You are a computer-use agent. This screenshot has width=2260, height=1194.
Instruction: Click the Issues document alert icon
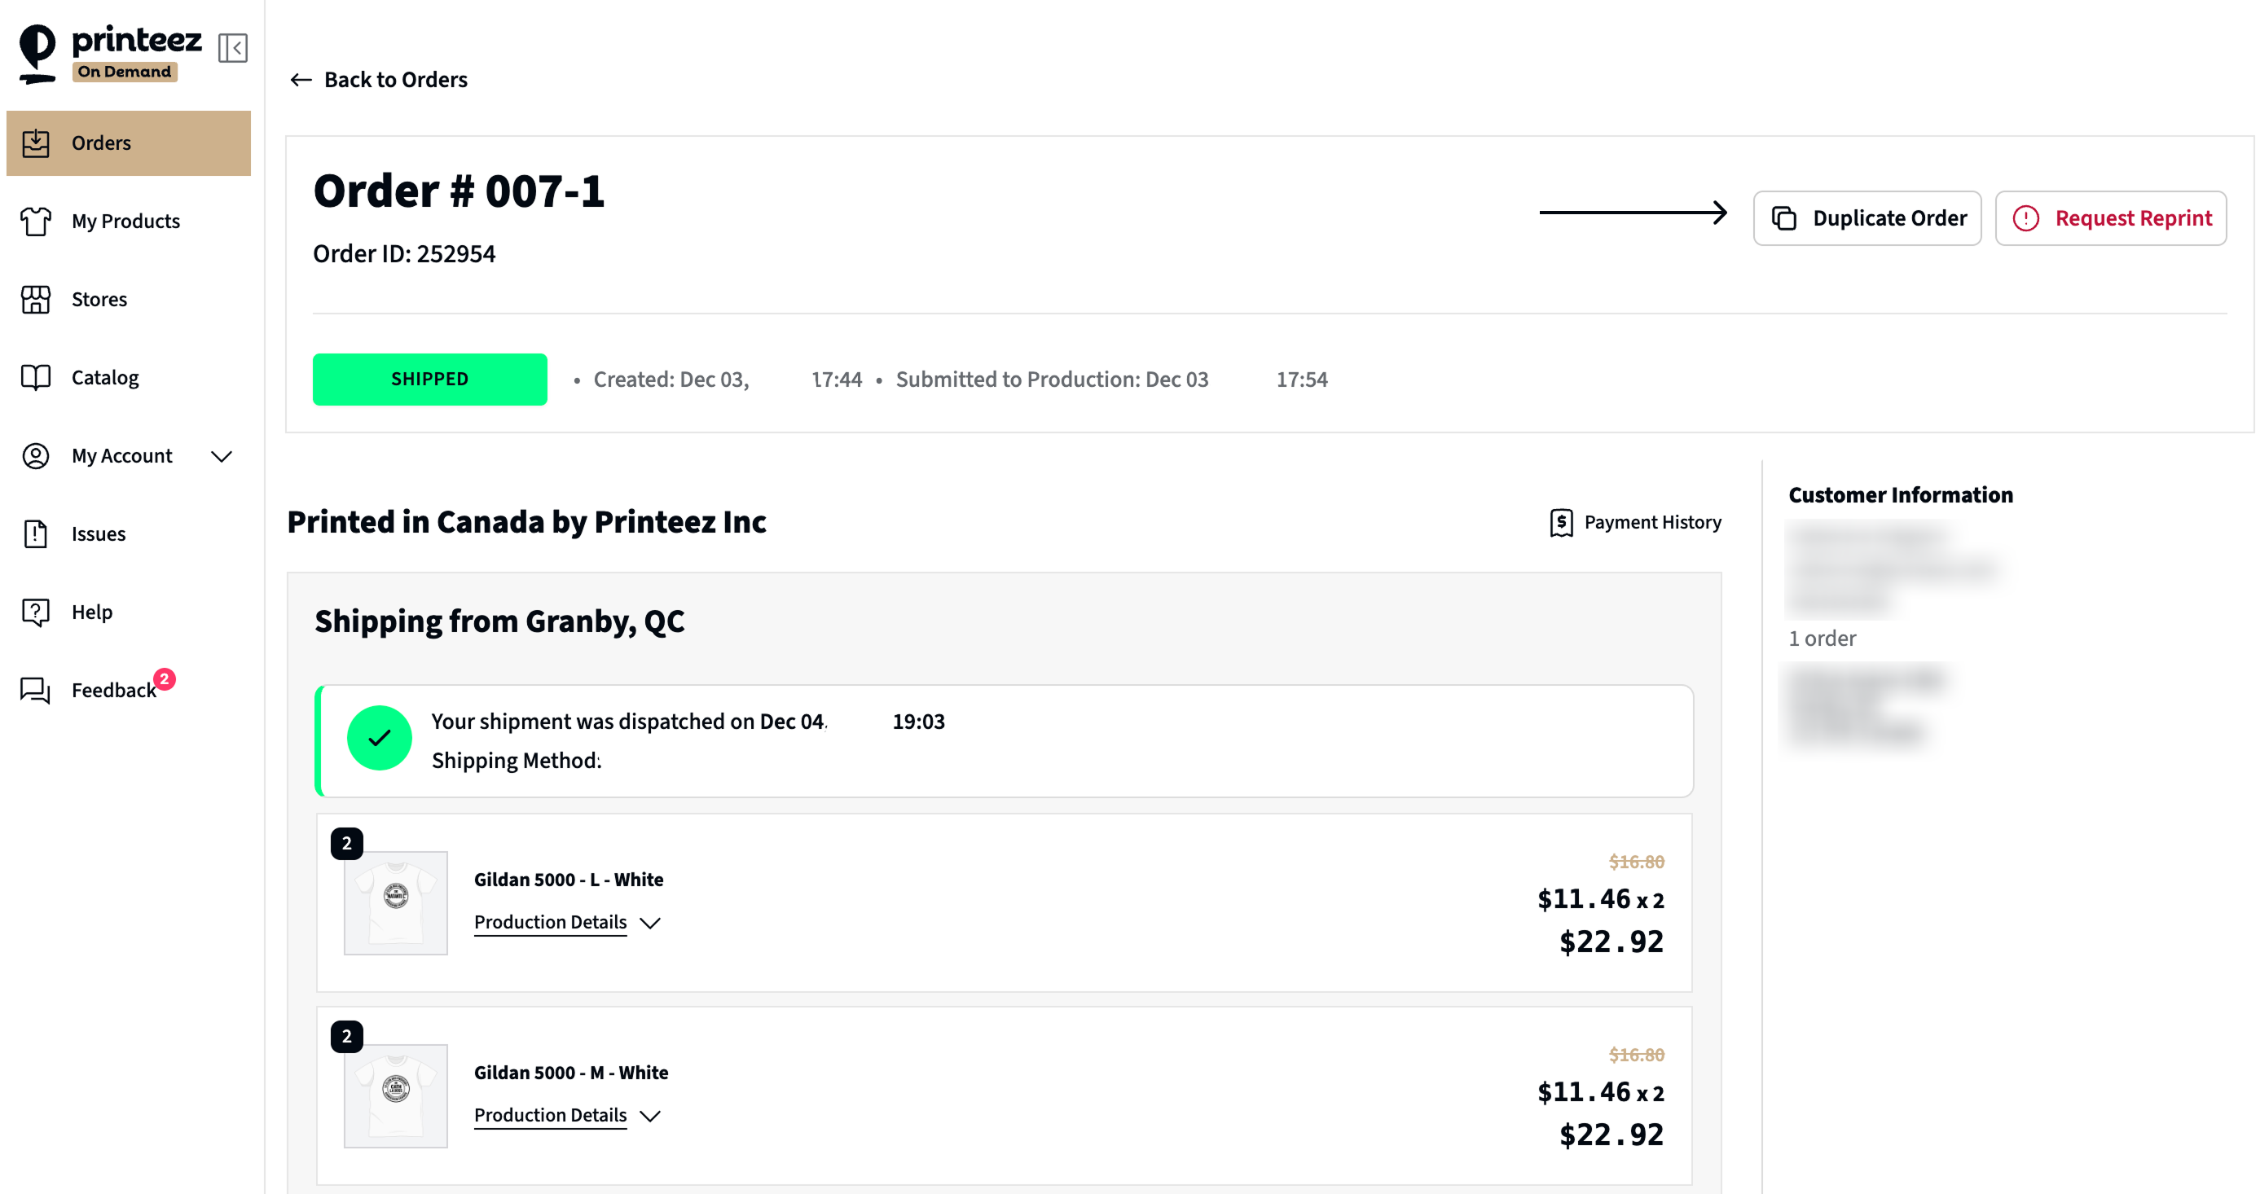36,533
